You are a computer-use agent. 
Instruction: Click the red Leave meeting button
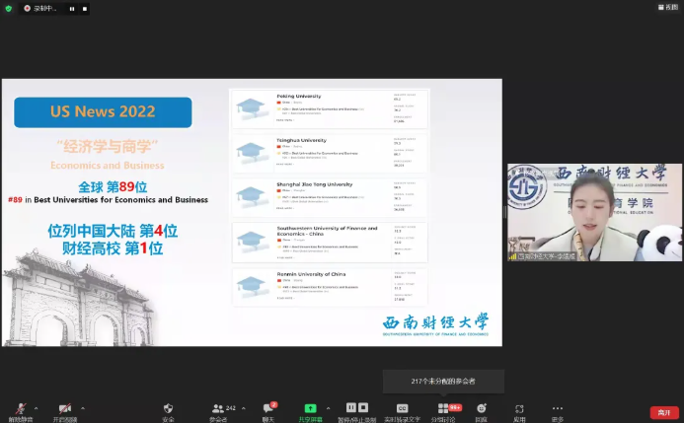coord(664,412)
